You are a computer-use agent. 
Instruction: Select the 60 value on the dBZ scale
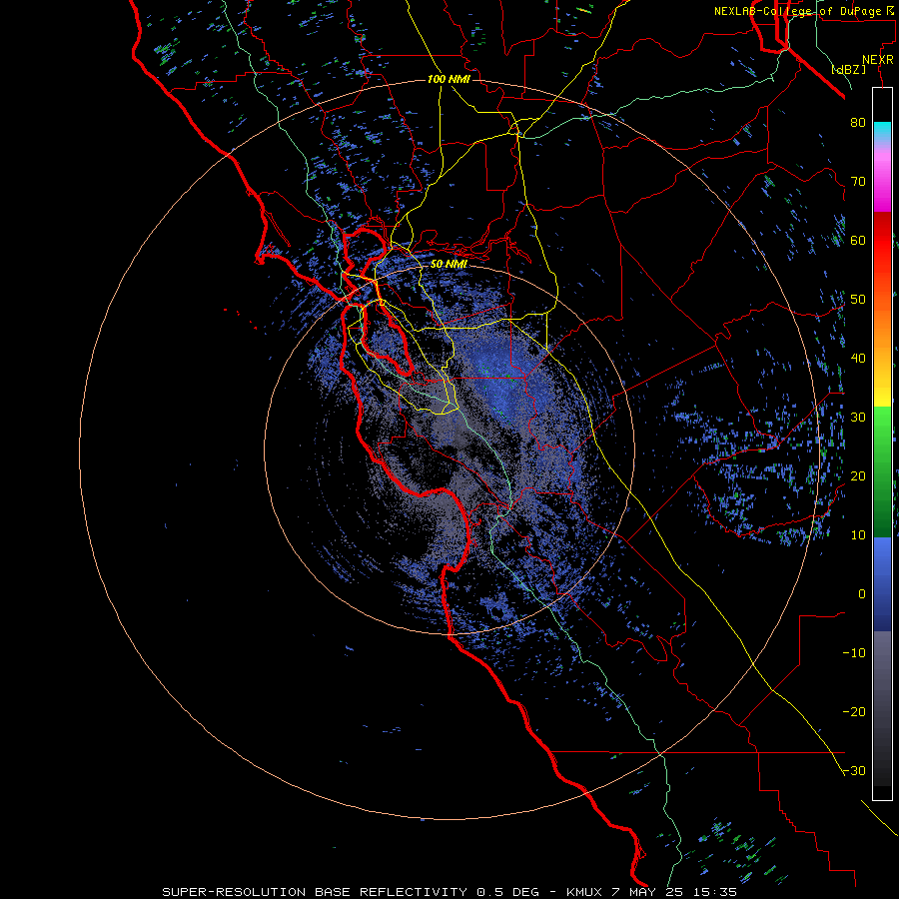(x=858, y=240)
